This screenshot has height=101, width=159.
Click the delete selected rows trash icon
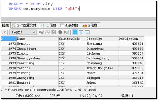[x=60, y=32]
